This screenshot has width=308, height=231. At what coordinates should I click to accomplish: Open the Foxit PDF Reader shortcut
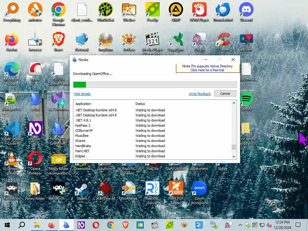pyautogui.click(x=176, y=193)
